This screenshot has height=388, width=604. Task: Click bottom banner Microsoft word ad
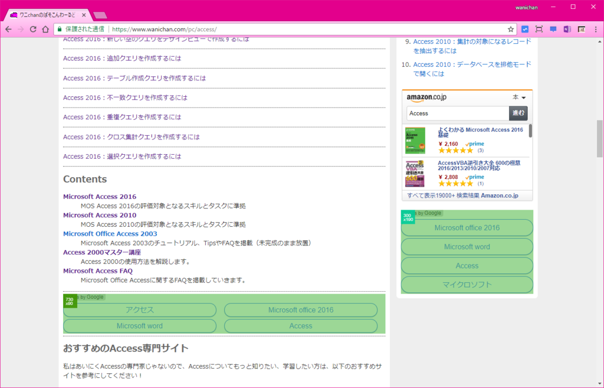(139, 326)
